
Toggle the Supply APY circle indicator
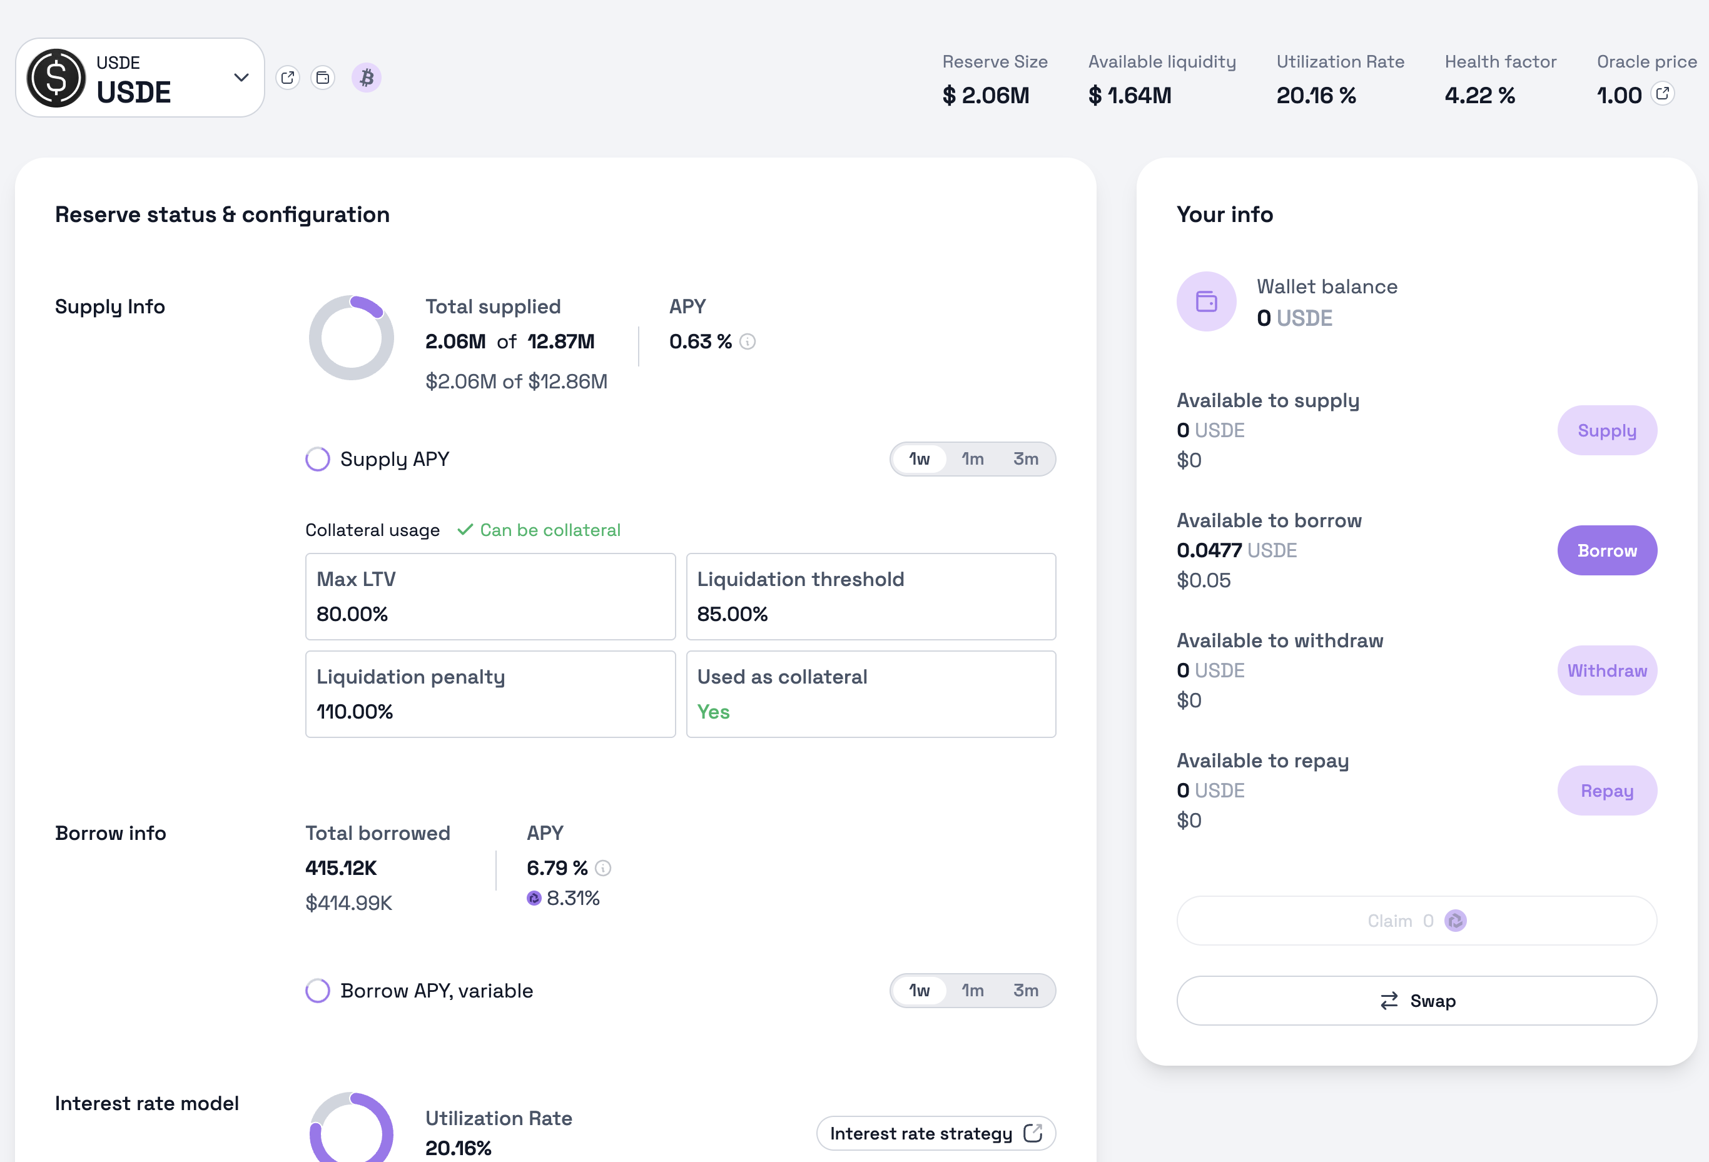(x=318, y=460)
